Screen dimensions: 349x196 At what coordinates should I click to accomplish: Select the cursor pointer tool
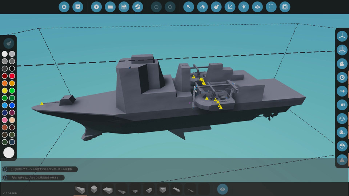pos(189,7)
